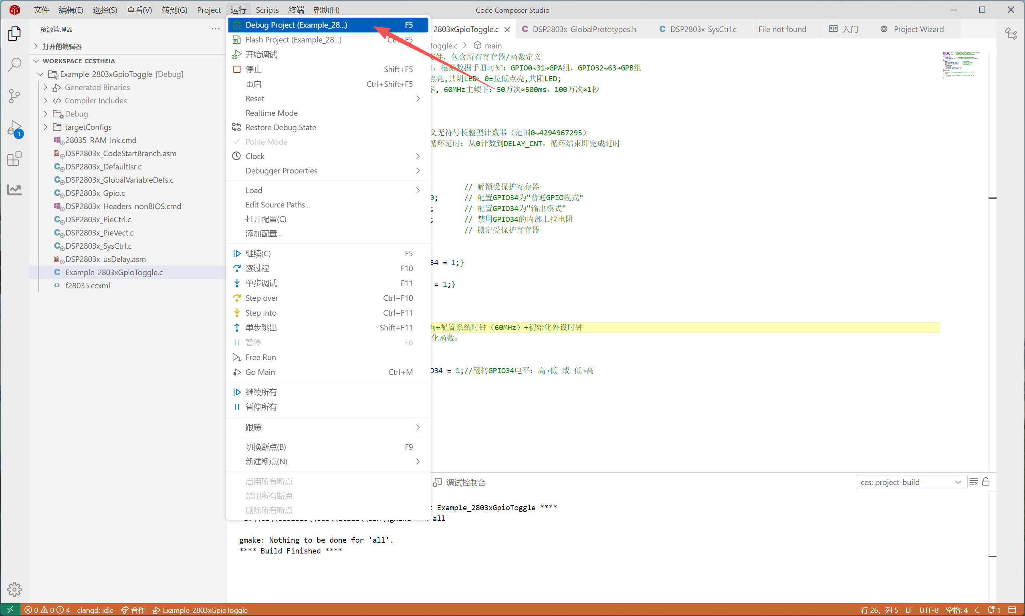1025x616 pixels.
Task: Expand the Generated Binaries folder
Action: coord(97,87)
